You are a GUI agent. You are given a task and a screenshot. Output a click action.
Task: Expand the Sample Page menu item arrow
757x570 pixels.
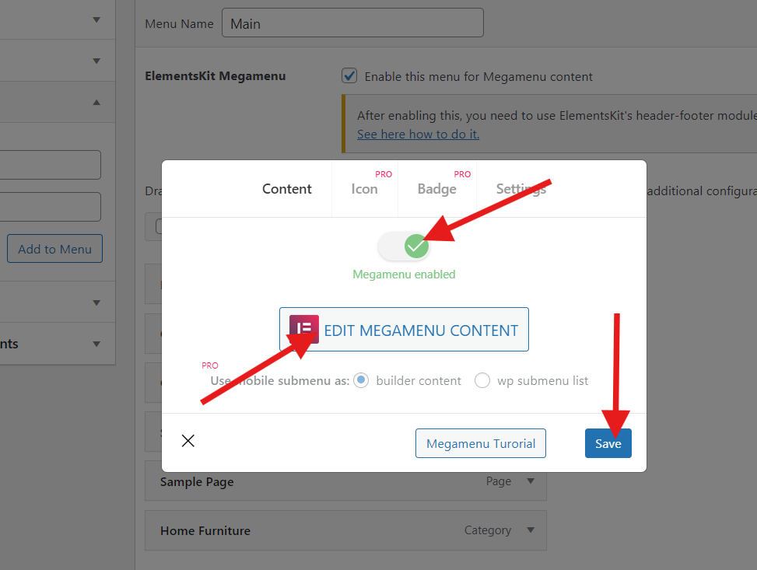pos(531,481)
